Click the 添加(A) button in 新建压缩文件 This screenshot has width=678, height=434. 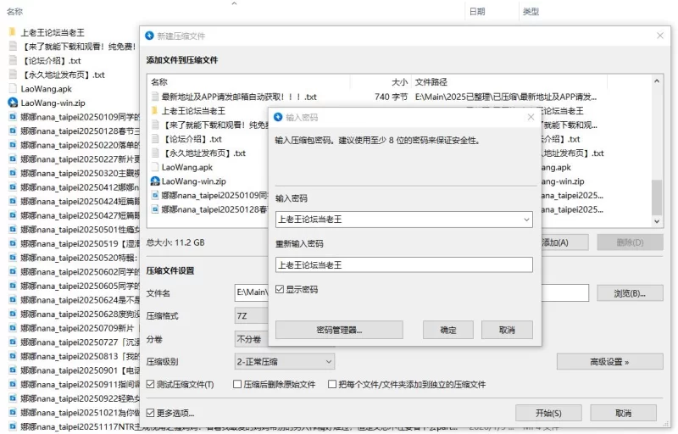564,242
